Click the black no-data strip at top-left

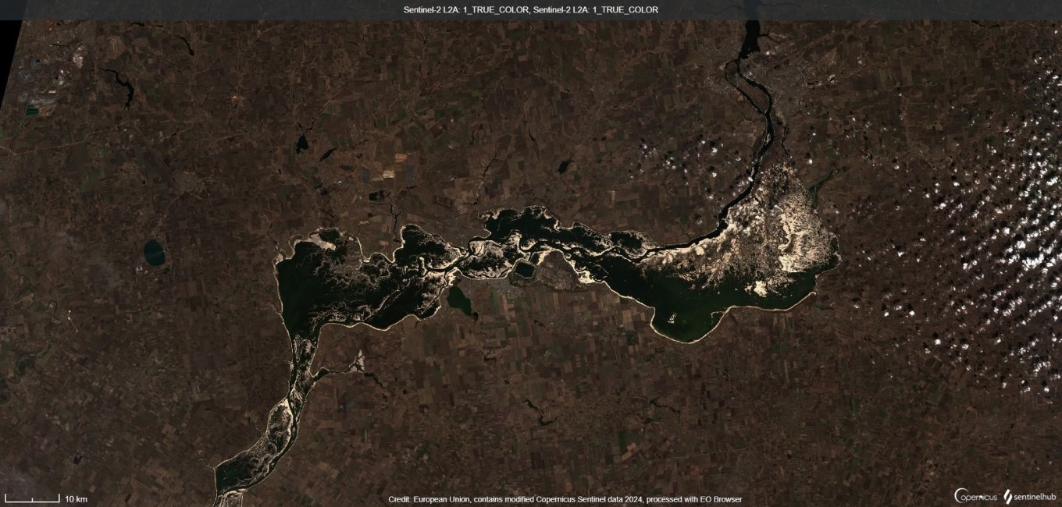(8, 62)
